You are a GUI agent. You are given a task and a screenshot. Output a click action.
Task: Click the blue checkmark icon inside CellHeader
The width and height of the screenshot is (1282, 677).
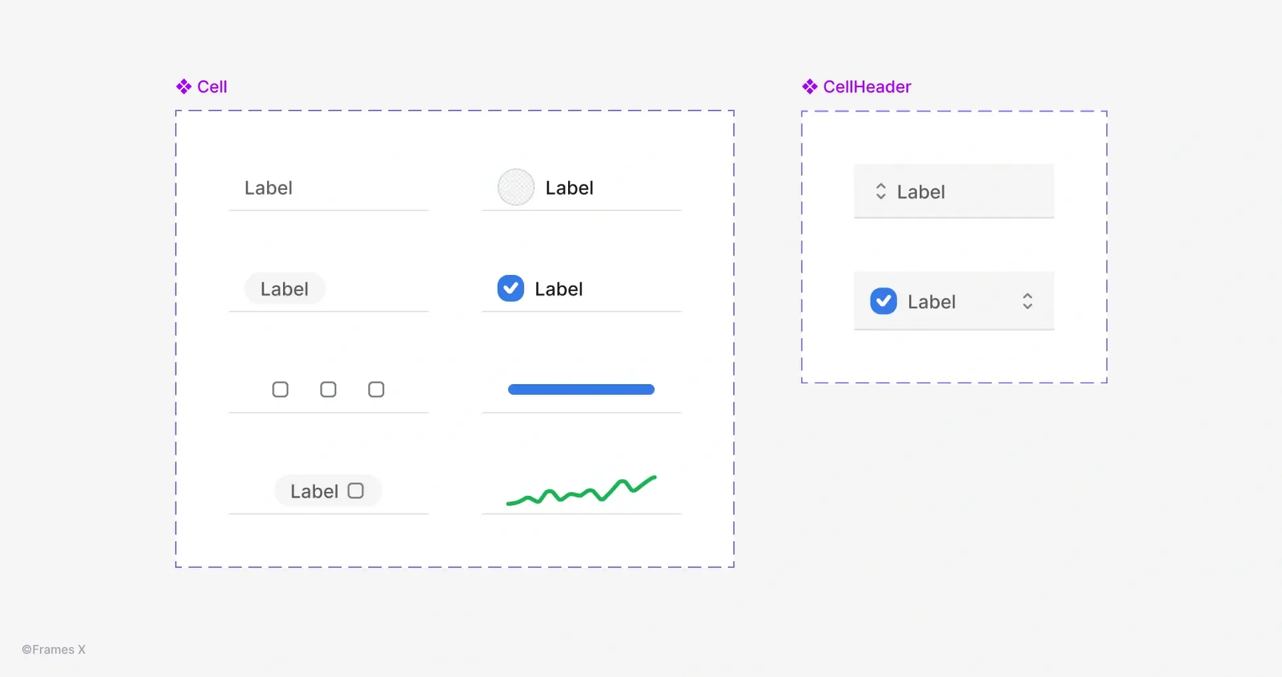(882, 301)
